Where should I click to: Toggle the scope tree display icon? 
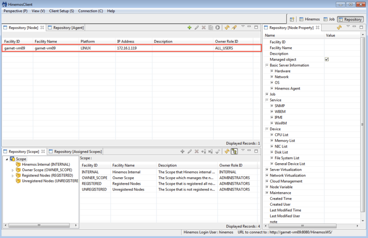click(234, 152)
